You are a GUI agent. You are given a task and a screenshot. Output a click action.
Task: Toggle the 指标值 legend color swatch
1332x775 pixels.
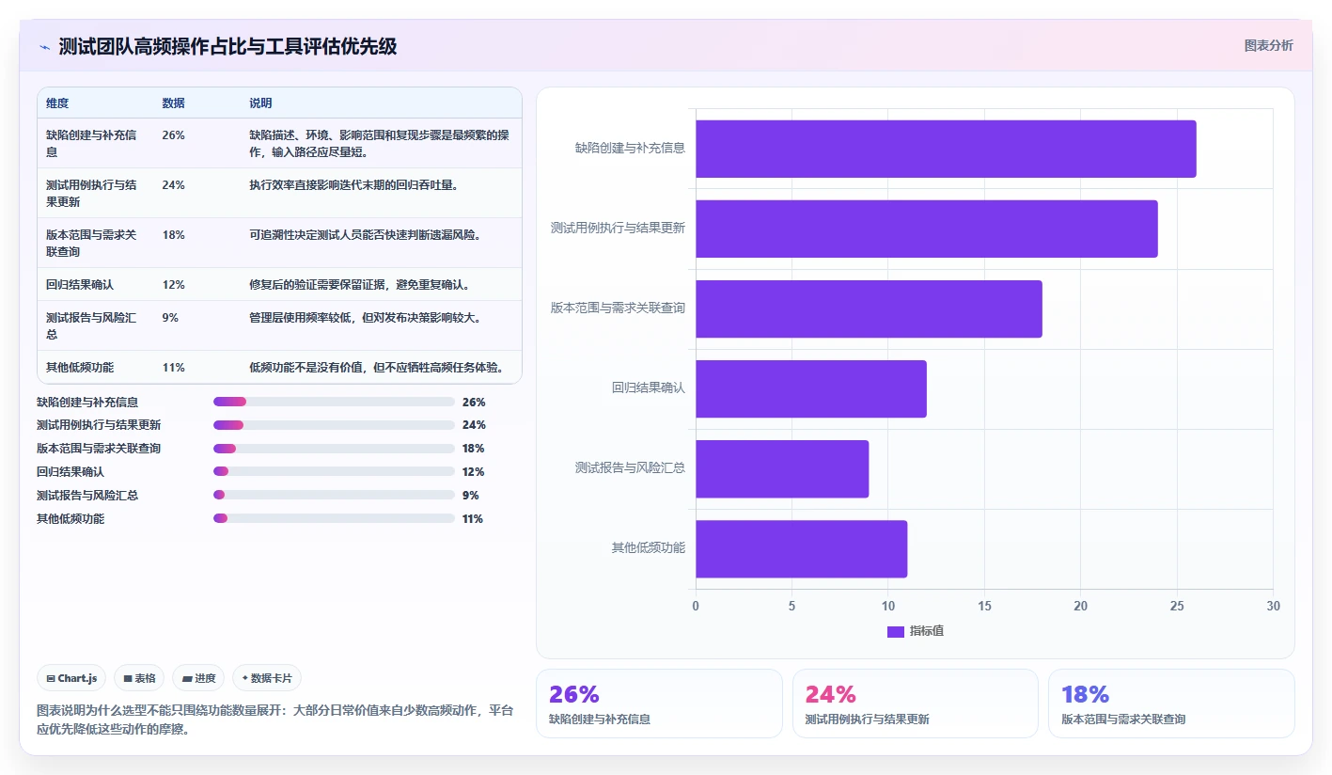(896, 631)
